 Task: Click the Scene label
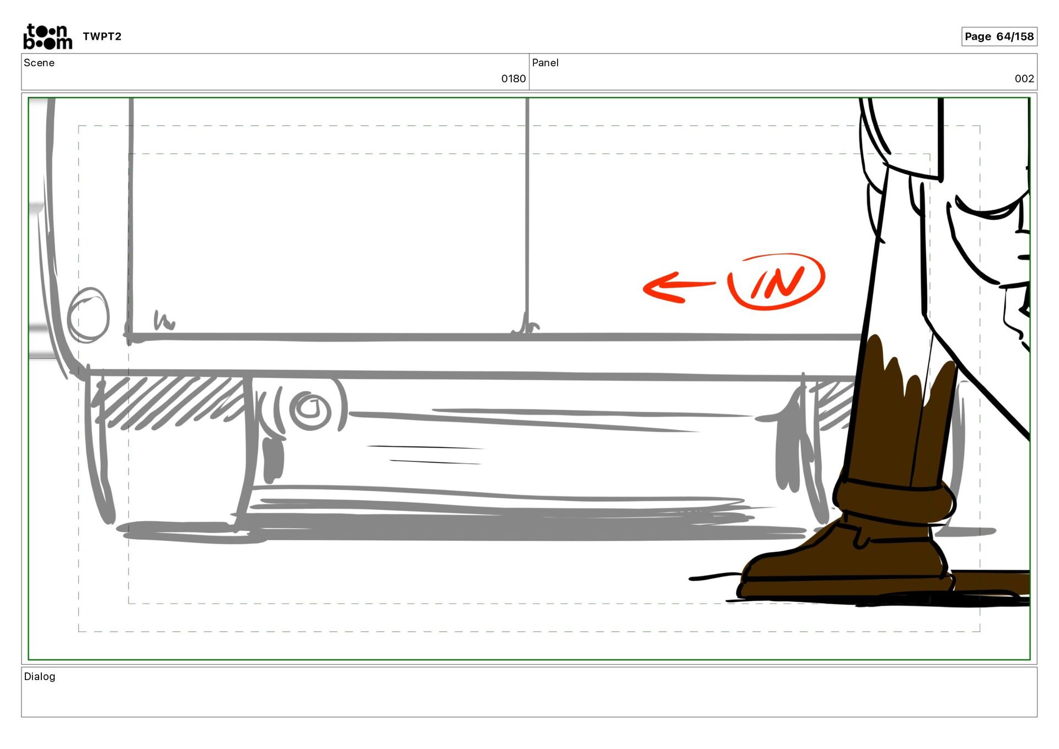(39, 63)
